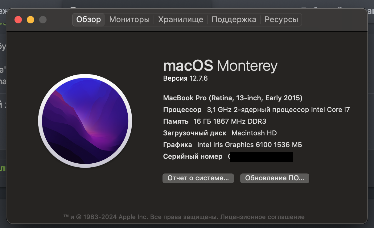Open the Мониторы tab
Screen dimensions: 374x228
coord(129,20)
